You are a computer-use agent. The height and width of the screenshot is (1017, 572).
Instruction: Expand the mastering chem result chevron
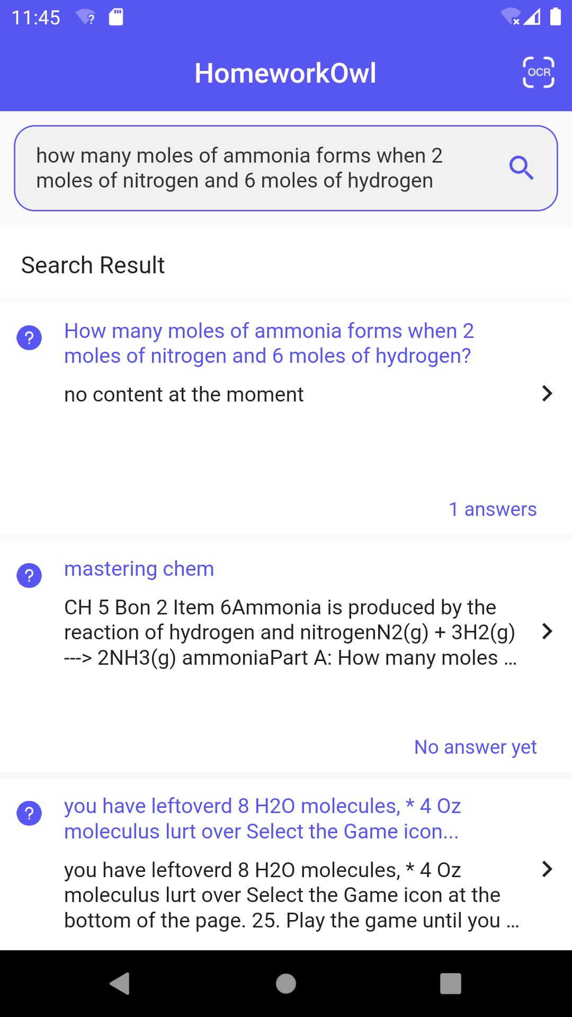547,631
